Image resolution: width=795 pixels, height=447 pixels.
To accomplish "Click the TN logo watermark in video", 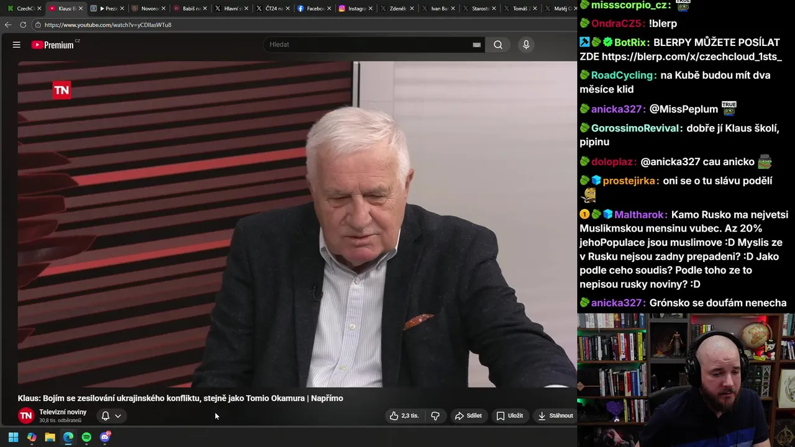I will coord(61,90).
